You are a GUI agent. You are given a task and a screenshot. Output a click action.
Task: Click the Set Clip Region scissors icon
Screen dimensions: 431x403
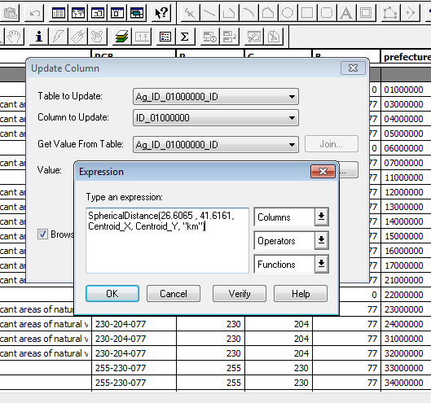[274, 37]
